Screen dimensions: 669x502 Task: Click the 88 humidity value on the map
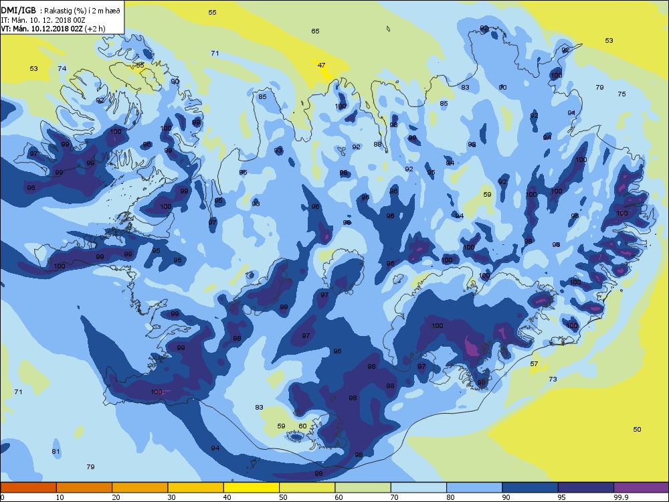click(x=377, y=145)
